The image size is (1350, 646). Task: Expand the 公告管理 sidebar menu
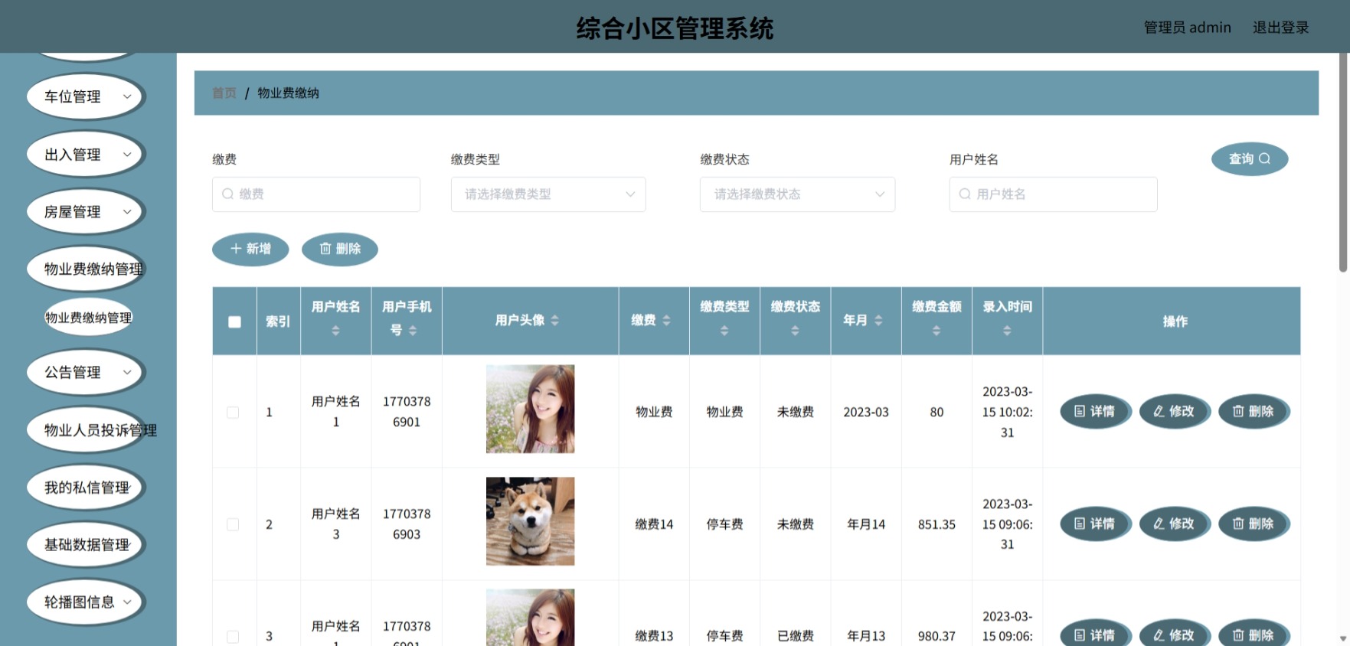point(86,373)
